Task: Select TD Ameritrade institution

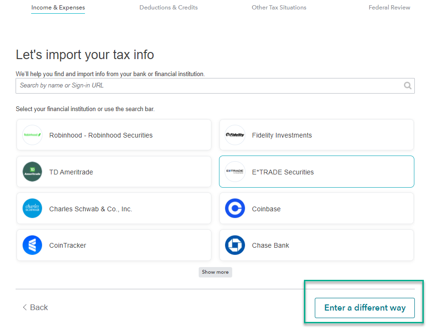Action: coord(114,172)
